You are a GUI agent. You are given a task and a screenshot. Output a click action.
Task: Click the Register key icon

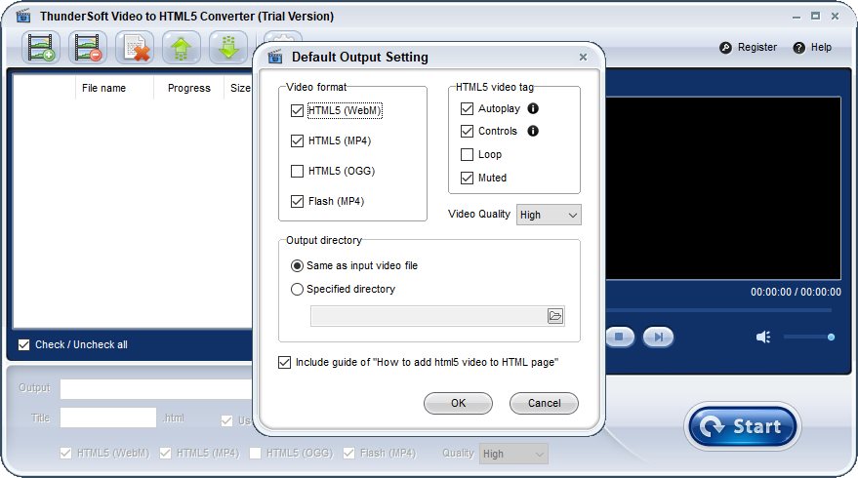[x=725, y=48]
